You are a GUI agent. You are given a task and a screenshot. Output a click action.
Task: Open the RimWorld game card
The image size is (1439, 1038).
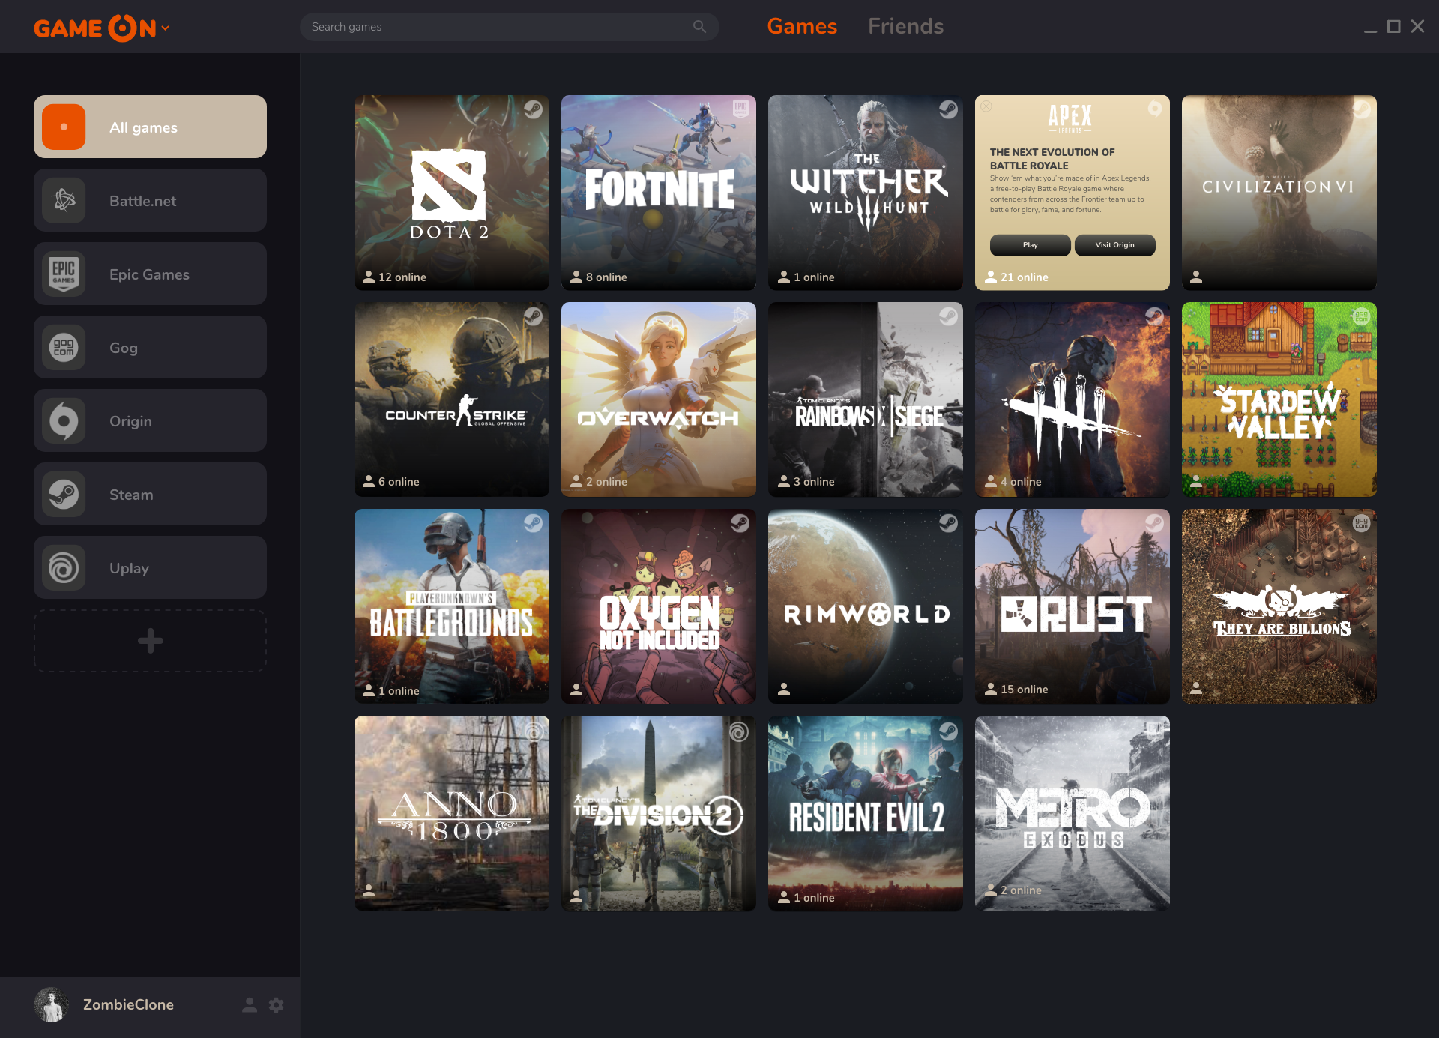click(x=866, y=606)
